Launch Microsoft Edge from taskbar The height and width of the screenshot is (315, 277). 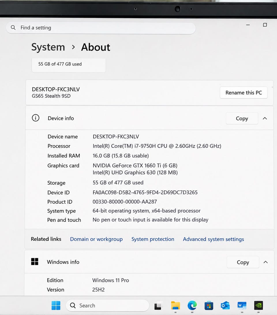click(x=192, y=305)
